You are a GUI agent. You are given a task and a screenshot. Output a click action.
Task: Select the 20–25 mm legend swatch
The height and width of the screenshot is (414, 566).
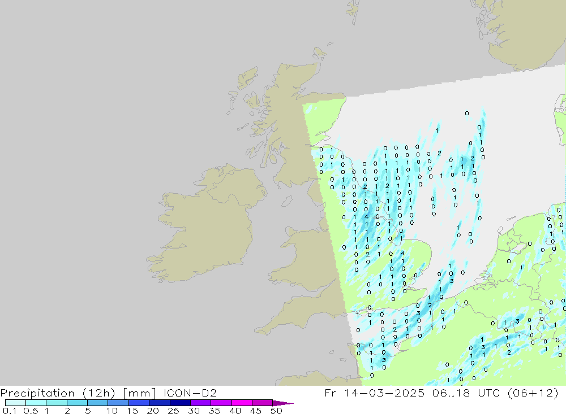(160, 403)
